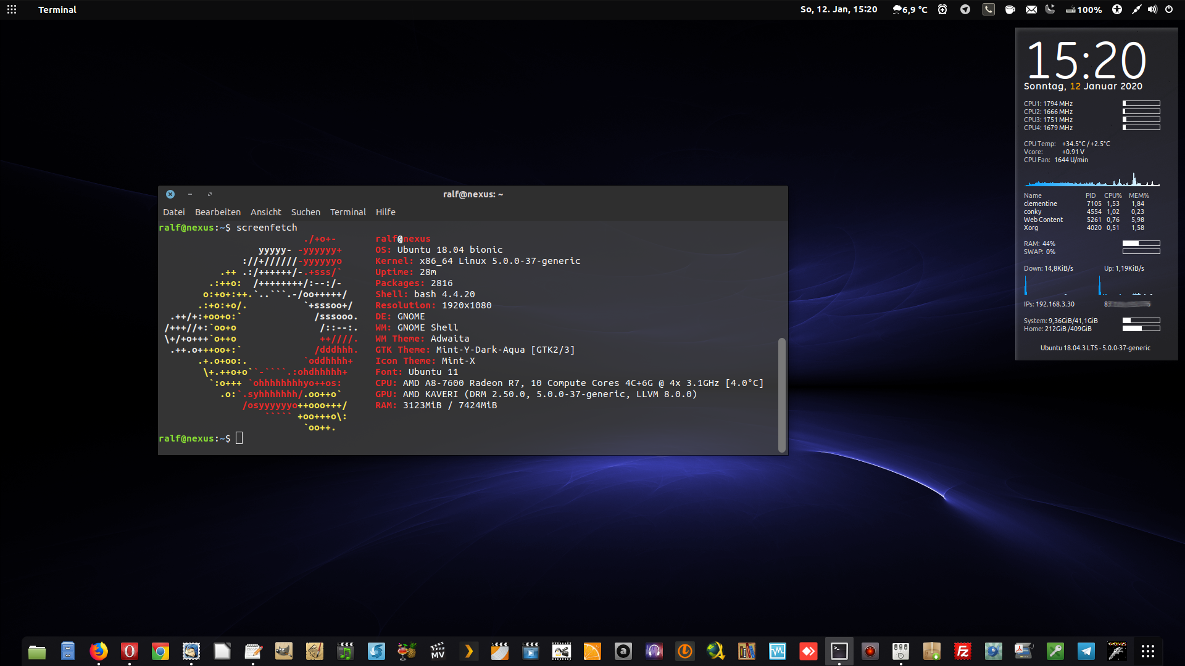Image resolution: width=1185 pixels, height=666 pixels.
Task: Open the power system menu
Action: click(1169, 9)
